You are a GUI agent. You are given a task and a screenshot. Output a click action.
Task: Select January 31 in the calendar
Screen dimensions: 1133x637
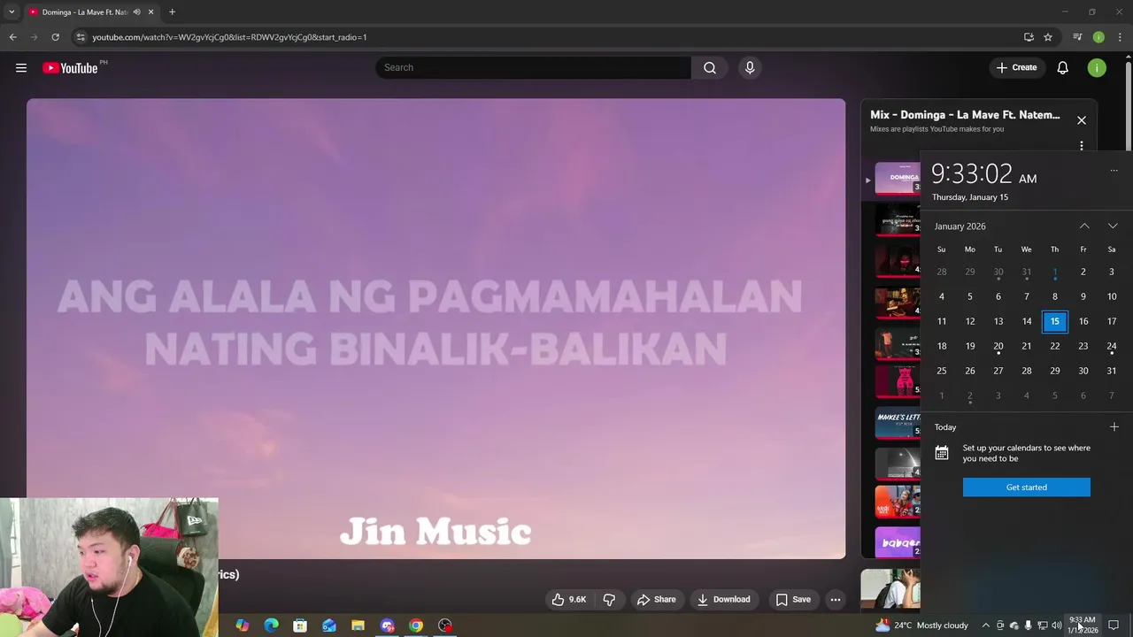click(1111, 371)
